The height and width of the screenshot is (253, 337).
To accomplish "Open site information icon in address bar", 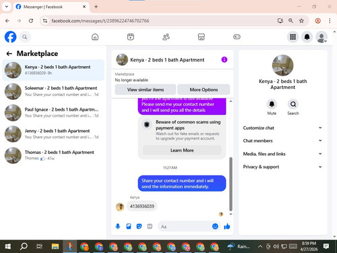I will pyautogui.click(x=45, y=21).
